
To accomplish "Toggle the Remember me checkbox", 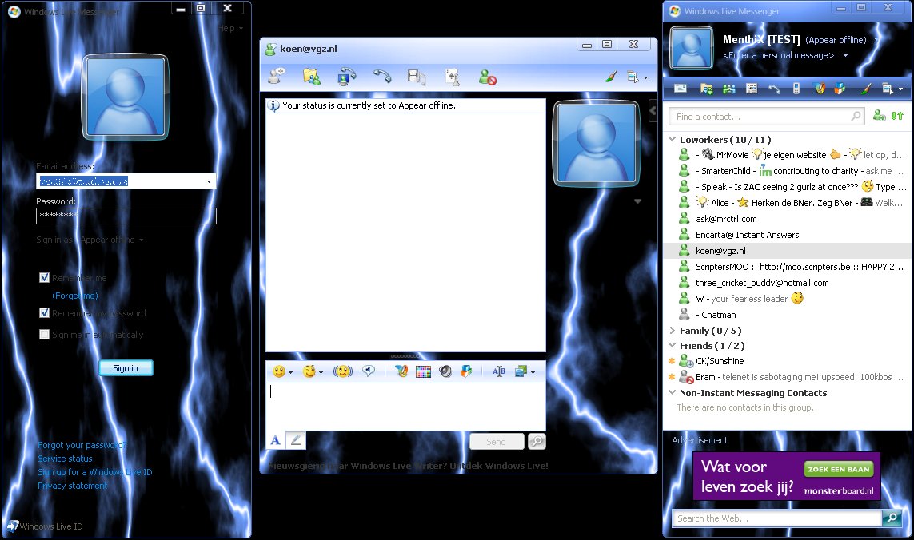I will [x=44, y=278].
